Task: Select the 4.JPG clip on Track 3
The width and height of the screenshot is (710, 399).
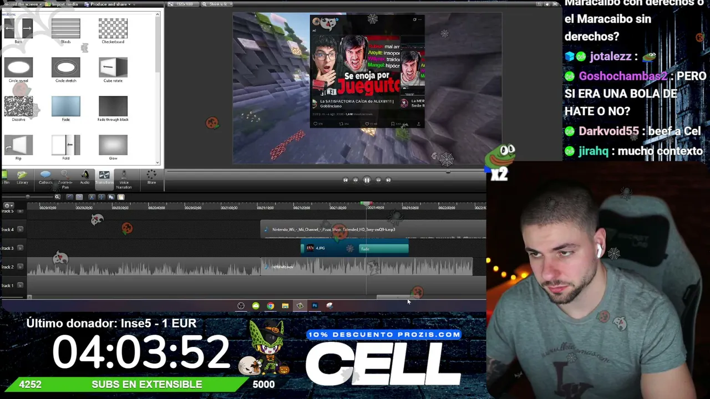Action: point(330,248)
